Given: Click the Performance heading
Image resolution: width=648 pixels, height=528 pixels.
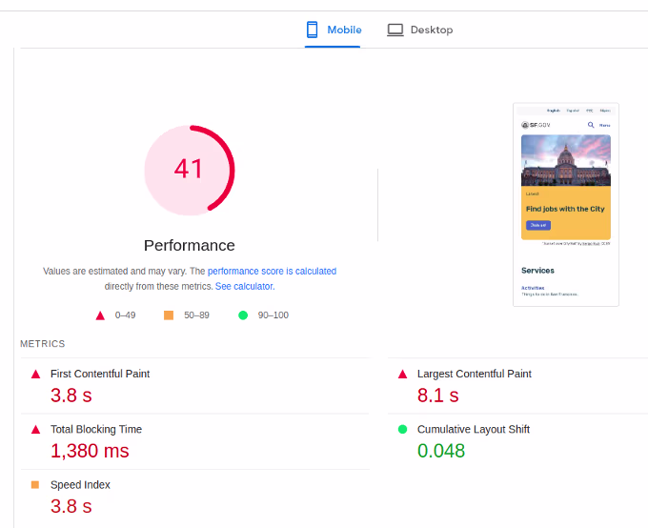Looking at the screenshot, I should [190, 245].
